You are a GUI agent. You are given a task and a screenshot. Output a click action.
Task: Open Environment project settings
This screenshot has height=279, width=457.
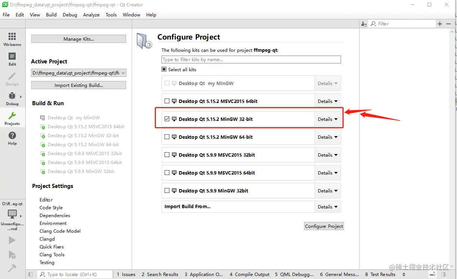coord(53,223)
